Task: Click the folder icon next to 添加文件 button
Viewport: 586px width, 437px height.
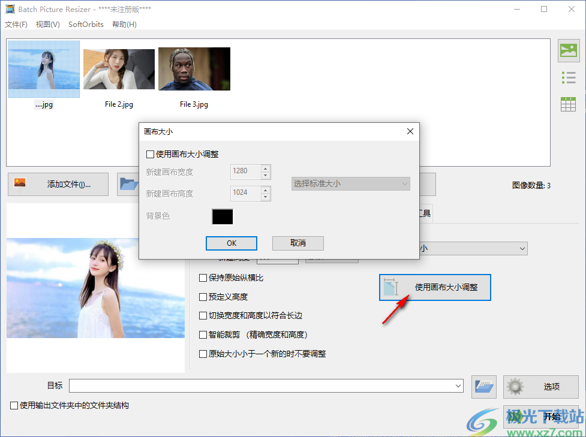Action: pos(130,184)
